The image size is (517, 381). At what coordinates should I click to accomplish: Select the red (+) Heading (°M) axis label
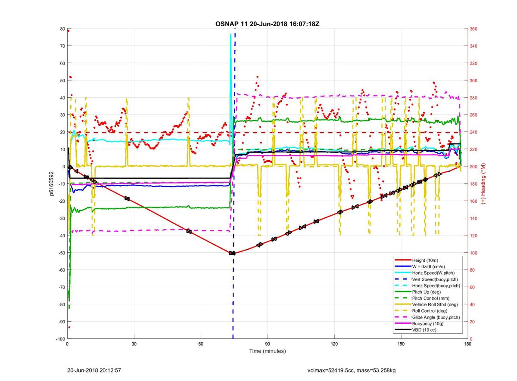click(x=483, y=184)
